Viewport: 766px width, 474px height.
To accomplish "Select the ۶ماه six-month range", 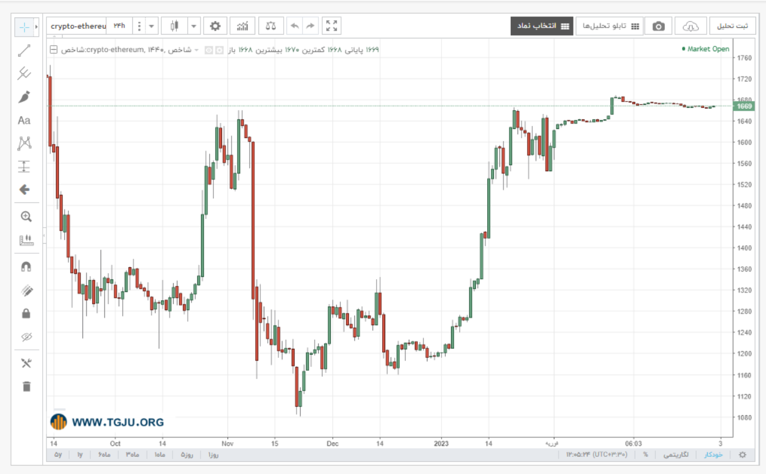I will coord(104,455).
